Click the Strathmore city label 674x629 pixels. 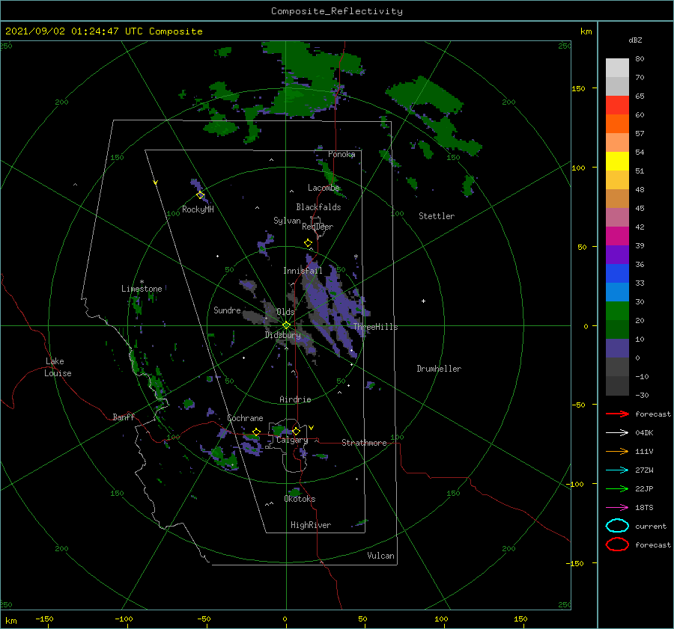[364, 443]
